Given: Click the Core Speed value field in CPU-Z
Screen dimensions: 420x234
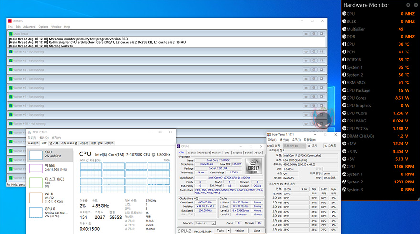Looking at the screenshot, I should 205,203.
